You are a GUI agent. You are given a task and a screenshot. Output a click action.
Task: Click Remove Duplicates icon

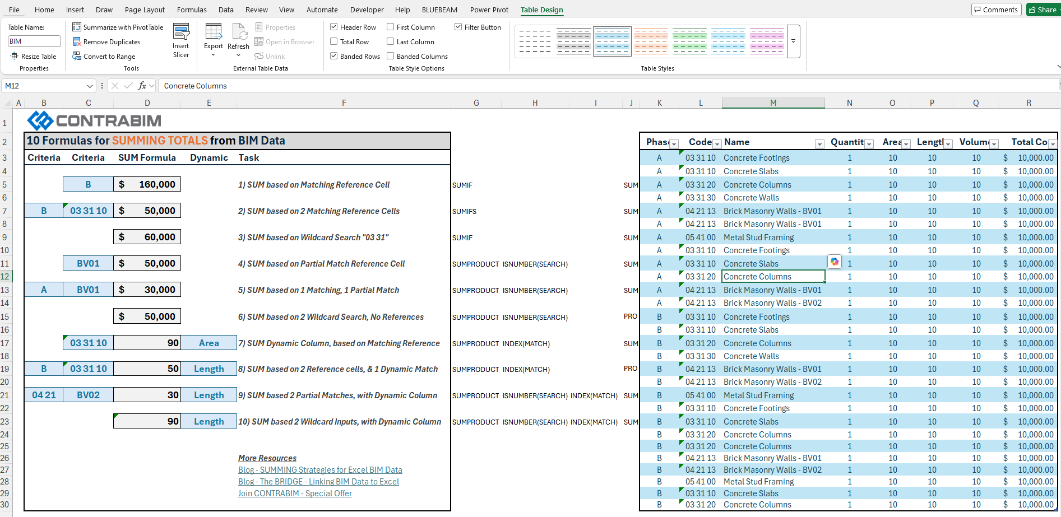(77, 42)
